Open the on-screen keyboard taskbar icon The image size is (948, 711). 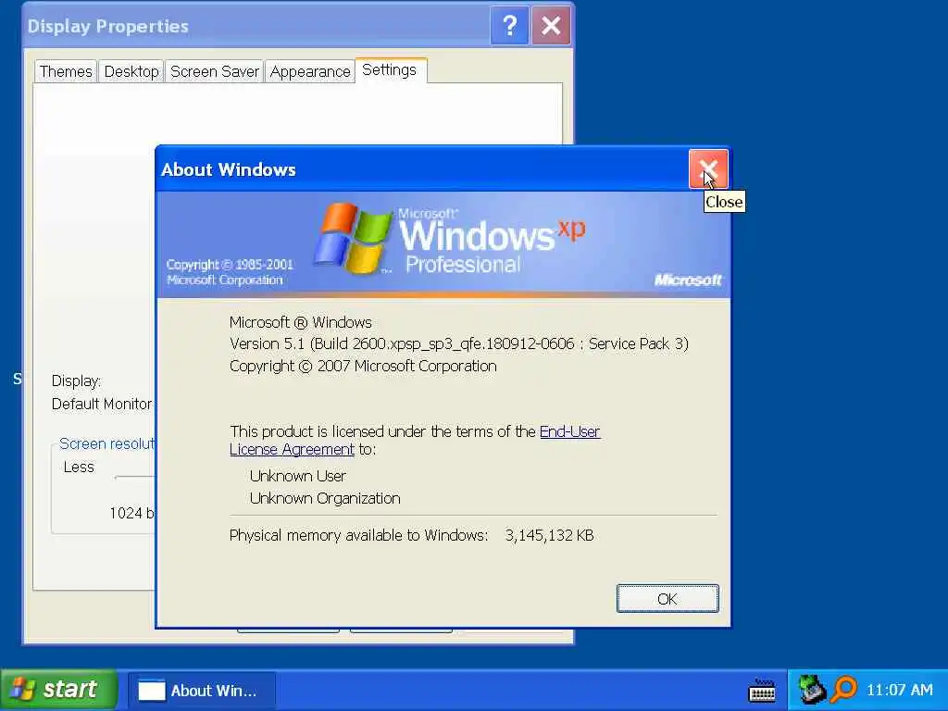[762, 690]
